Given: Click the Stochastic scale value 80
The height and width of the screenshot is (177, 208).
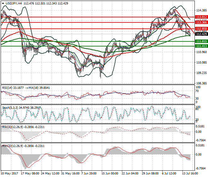Looking at the screenshot, I should [197, 109].
